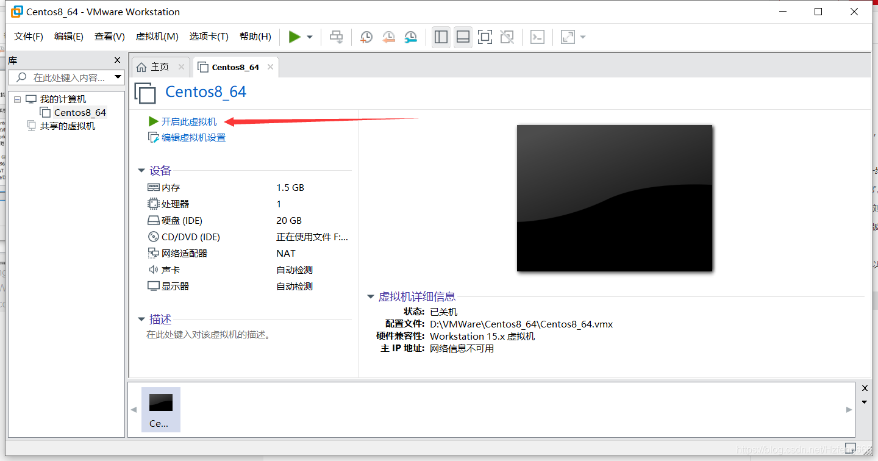Click the 显示器 device row
The height and width of the screenshot is (461, 878).
tap(248, 286)
